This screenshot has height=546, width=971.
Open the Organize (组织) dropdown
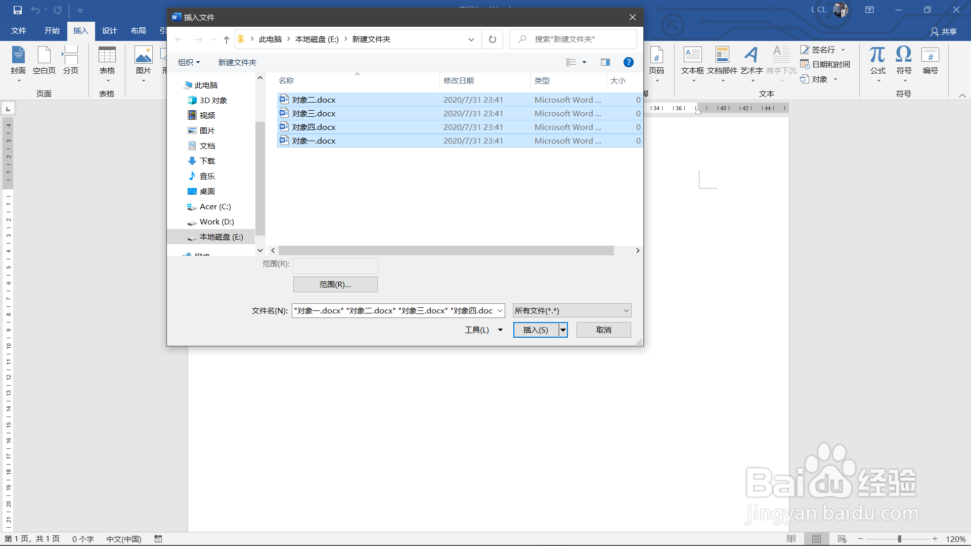tap(189, 62)
